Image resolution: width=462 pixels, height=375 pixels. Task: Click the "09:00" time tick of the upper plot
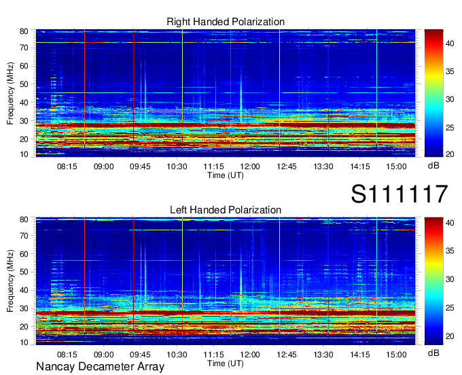click(104, 166)
